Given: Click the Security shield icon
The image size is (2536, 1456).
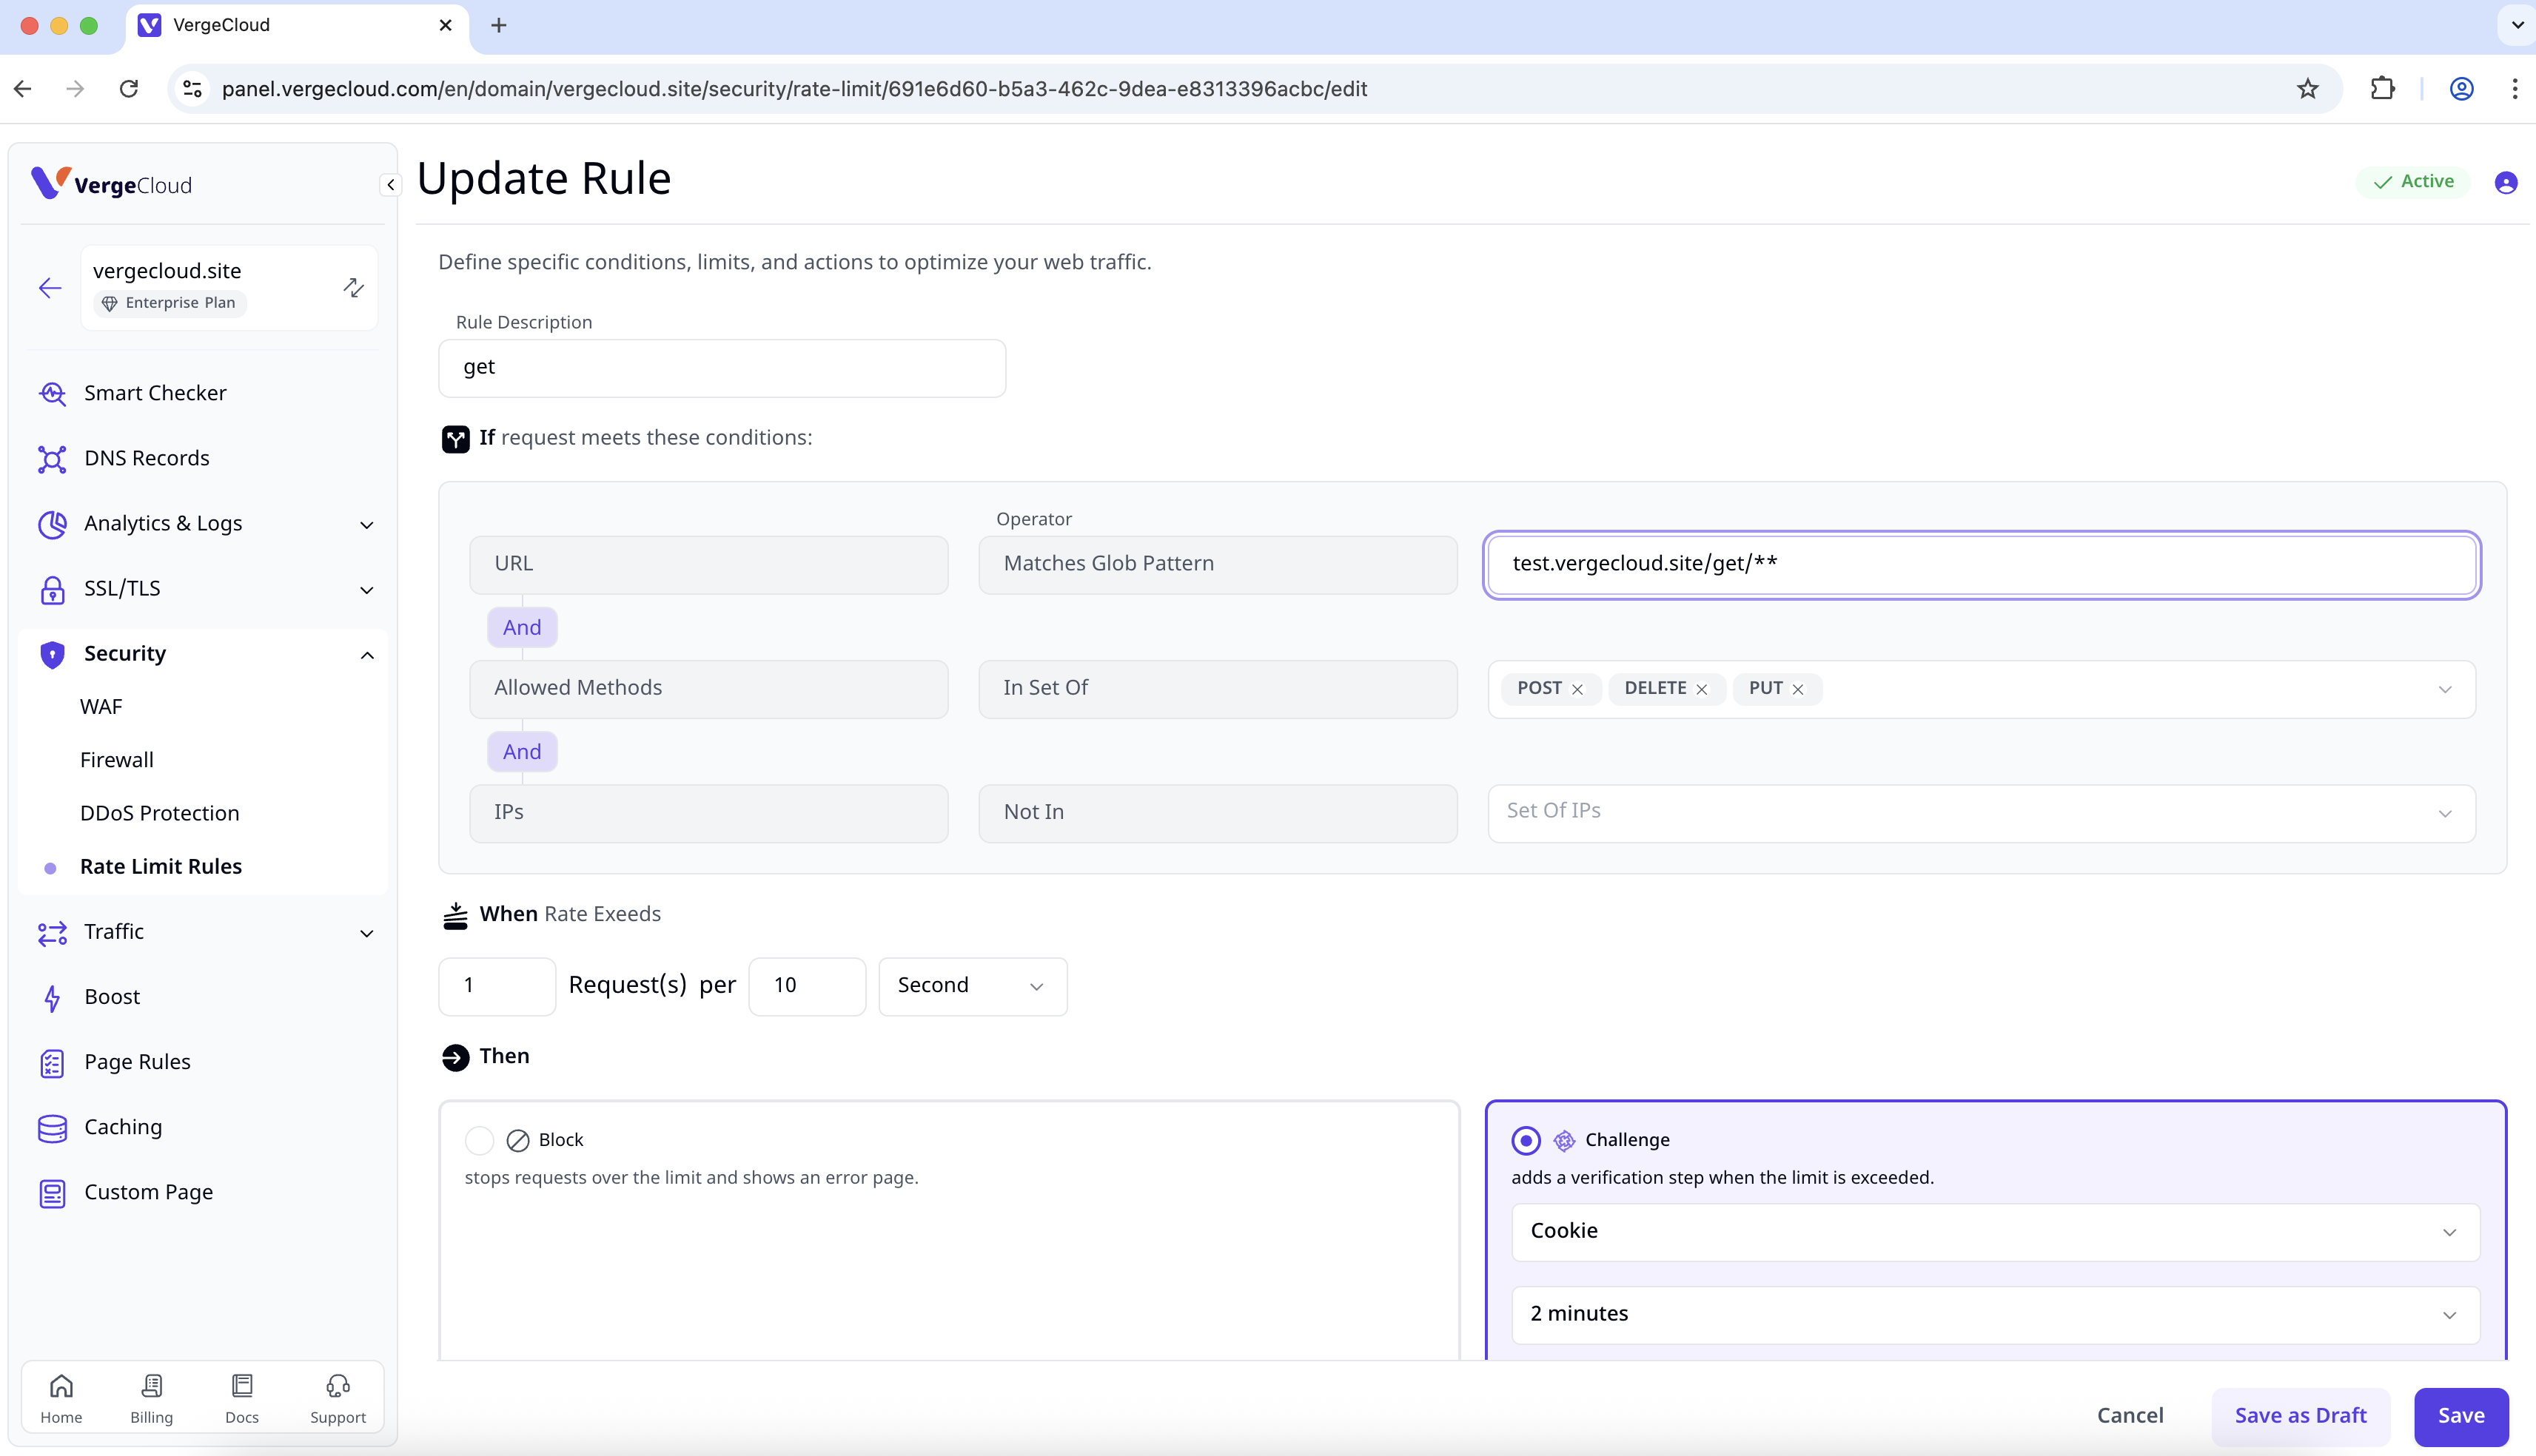Looking at the screenshot, I should point(52,654).
